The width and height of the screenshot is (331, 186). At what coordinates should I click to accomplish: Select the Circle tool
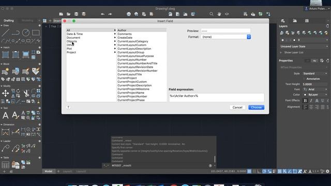coord(26,33)
